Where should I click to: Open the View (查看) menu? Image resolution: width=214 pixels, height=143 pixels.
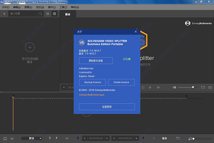28,7
